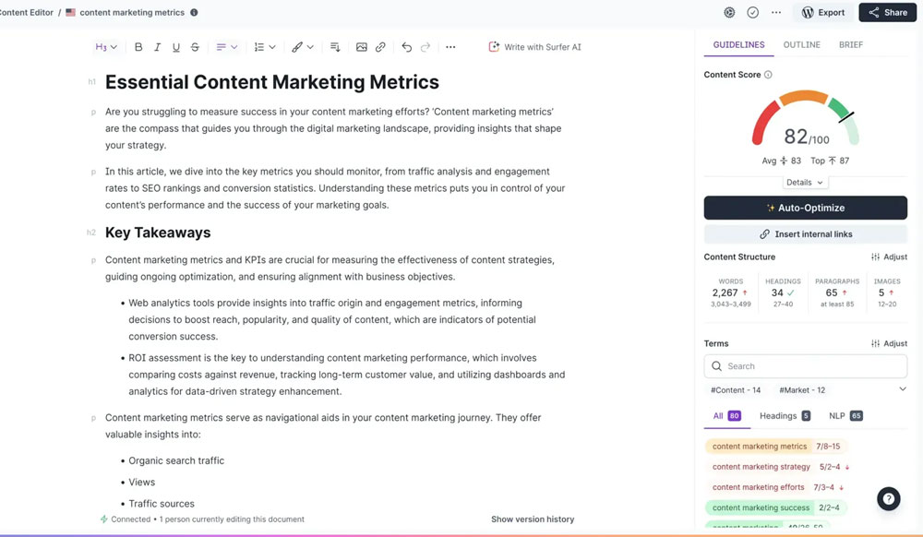Open the text alignment dropdown
The image size is (923, 537).
(227, 47)
